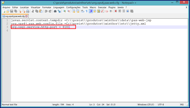Open the Macro menu
The width and height of the screenshot is (190, 108).
[x=93, y=7]
